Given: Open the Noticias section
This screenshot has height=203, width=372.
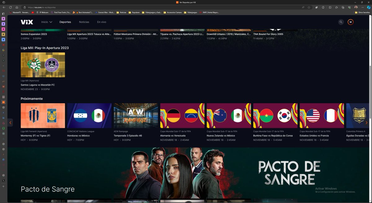Looking at the screenshot, I should [x=84, y=22].
